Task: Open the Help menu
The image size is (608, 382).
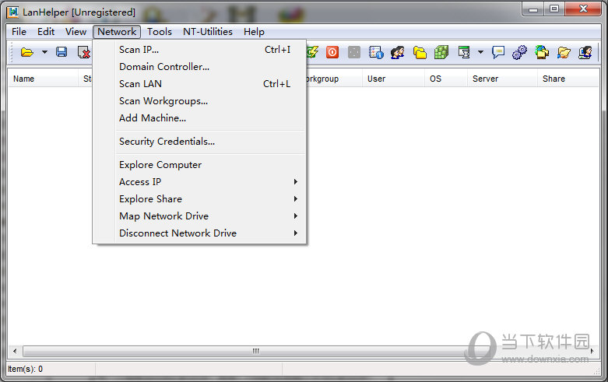Action: 254,32
